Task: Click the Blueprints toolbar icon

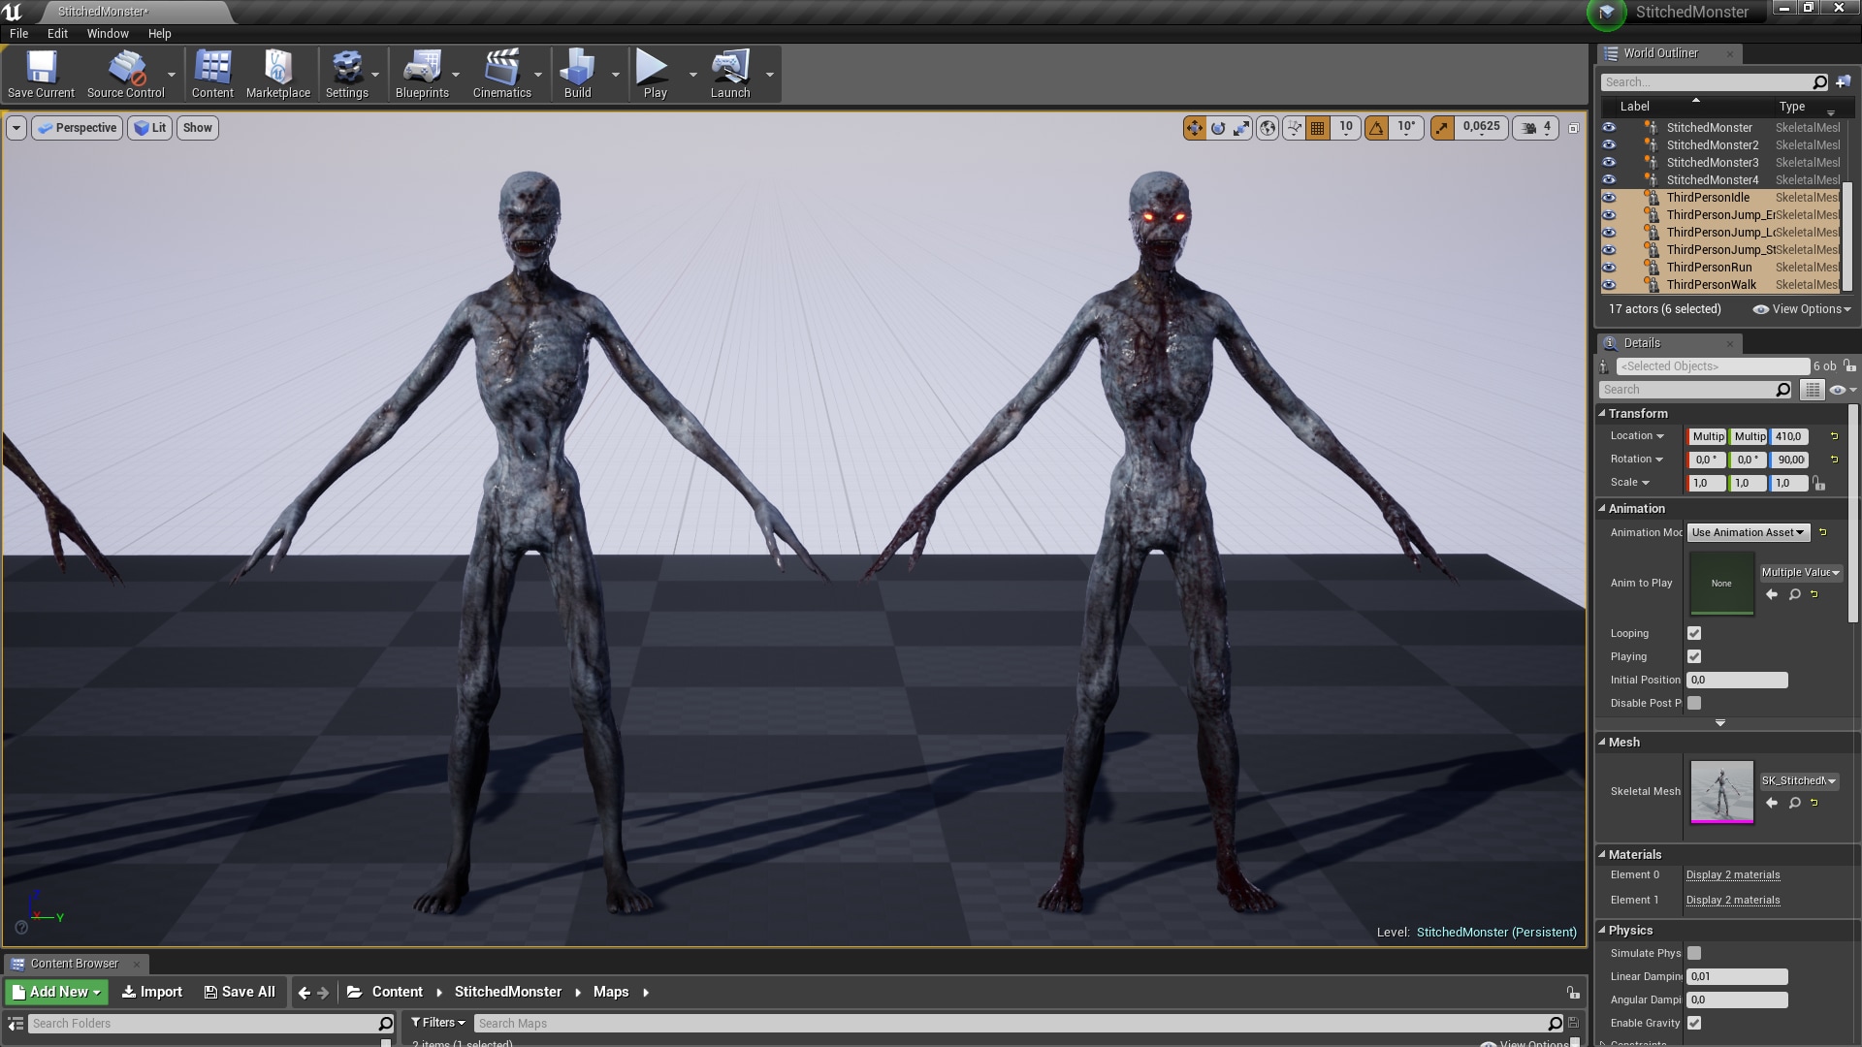Action: pos(422,74)
